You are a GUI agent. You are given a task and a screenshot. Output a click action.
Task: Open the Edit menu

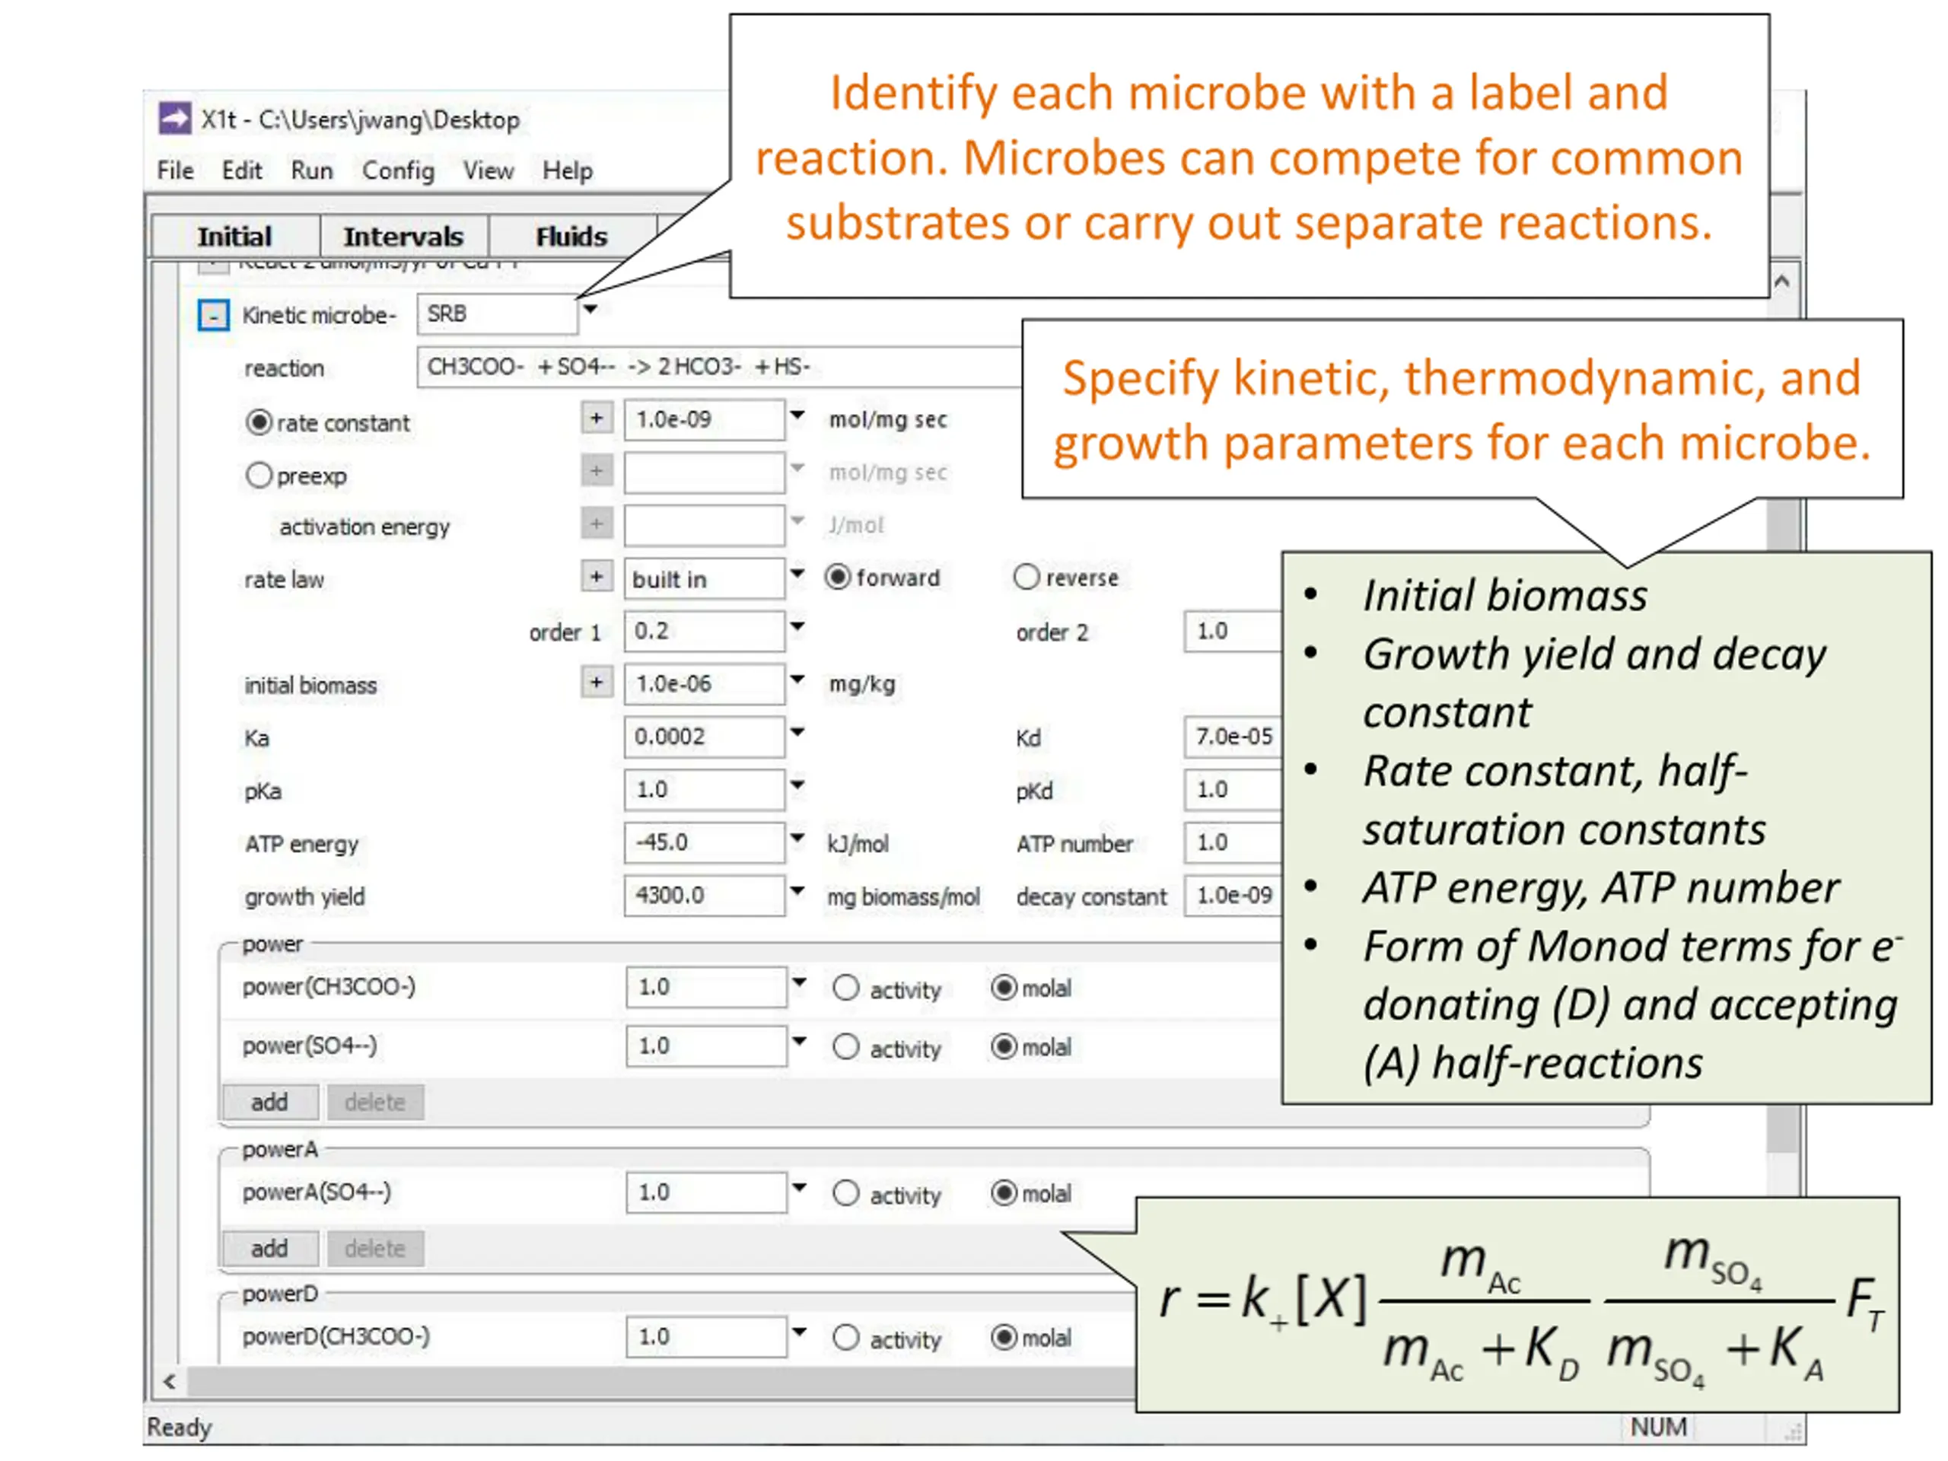pos(241,170)
